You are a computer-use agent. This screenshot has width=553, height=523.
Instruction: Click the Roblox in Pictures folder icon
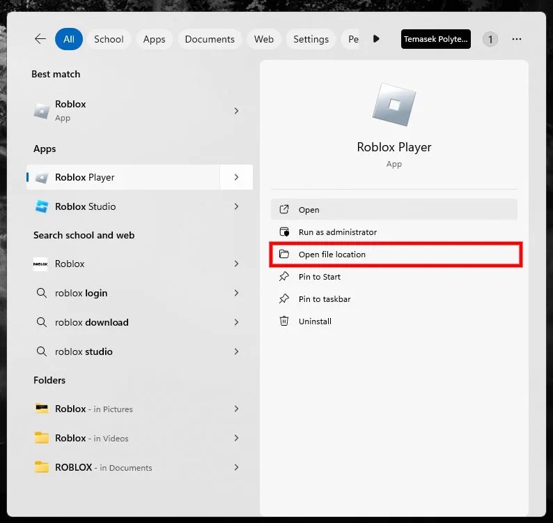click(42, 409)
